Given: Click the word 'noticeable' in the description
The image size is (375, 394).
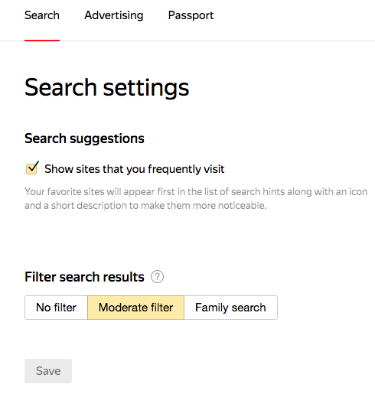Looking at the screenshot, I should 242,206.
